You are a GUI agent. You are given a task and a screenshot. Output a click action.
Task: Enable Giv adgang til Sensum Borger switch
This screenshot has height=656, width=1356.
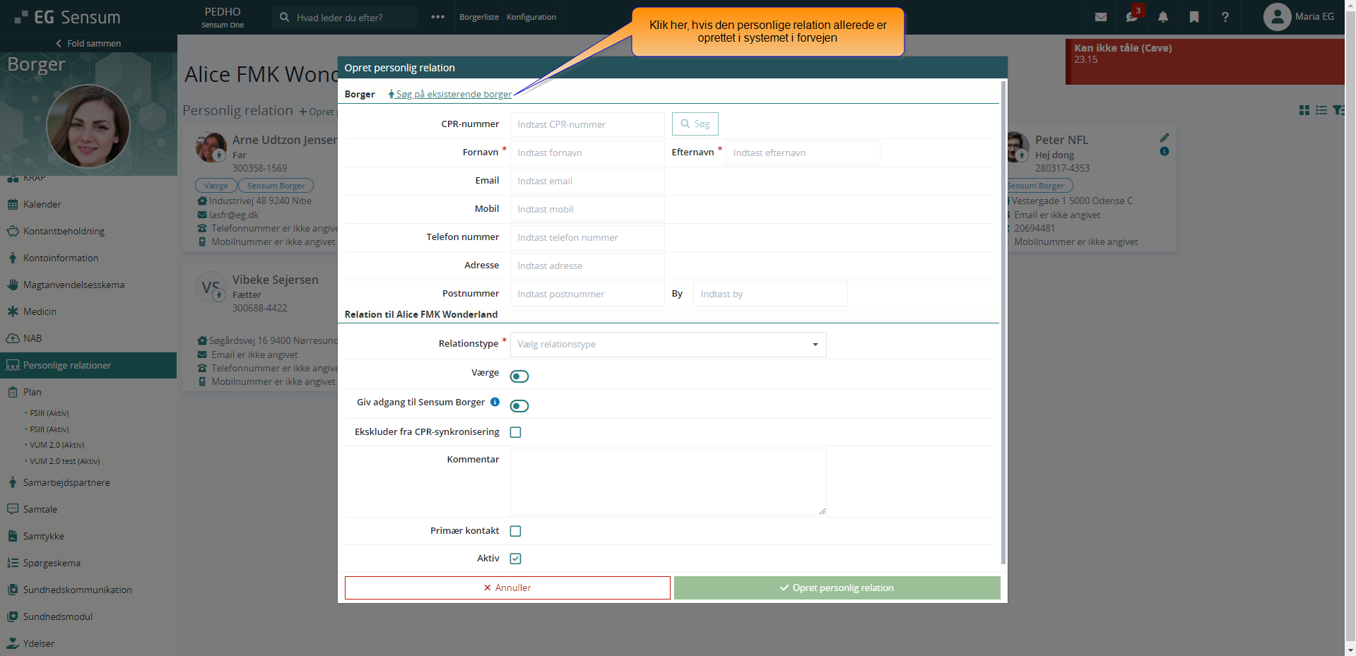pos(519,406)
